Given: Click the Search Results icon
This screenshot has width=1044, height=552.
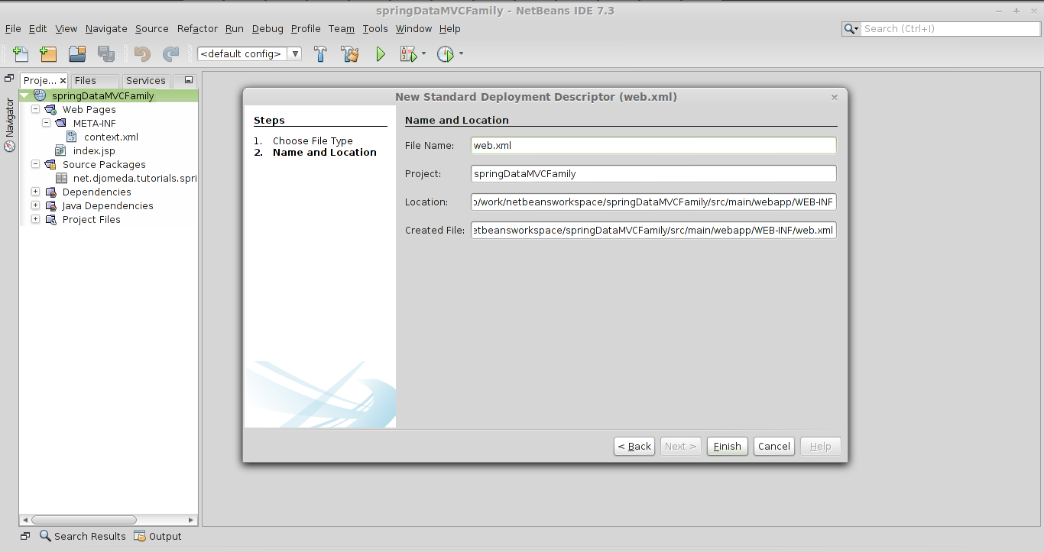Looking at the screenshot, I should 45,536.
